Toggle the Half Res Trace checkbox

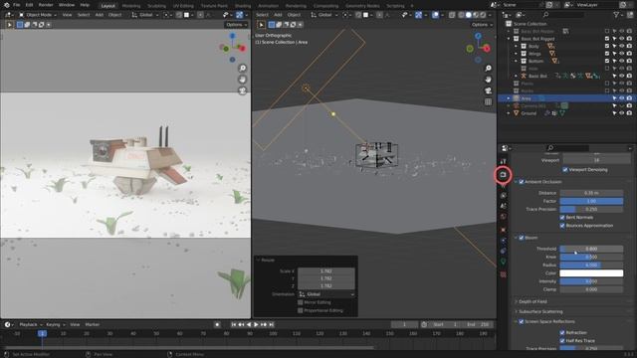[562, 340]
